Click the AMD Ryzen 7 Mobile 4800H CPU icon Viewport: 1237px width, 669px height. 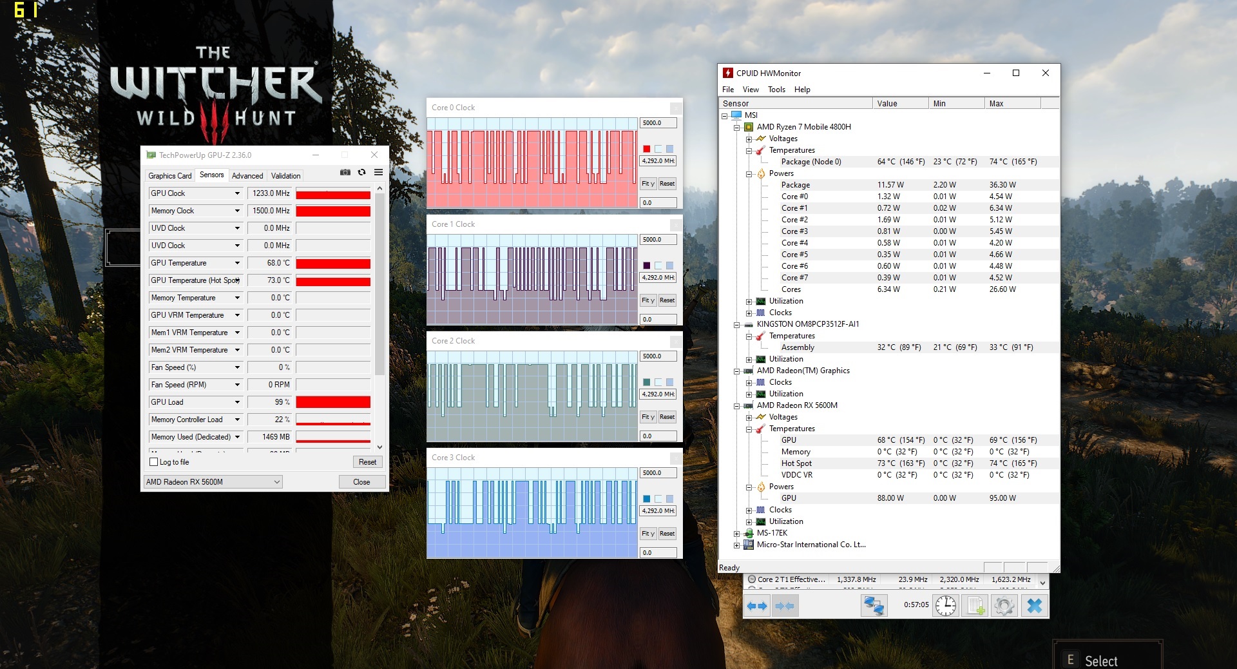(749, 127)
